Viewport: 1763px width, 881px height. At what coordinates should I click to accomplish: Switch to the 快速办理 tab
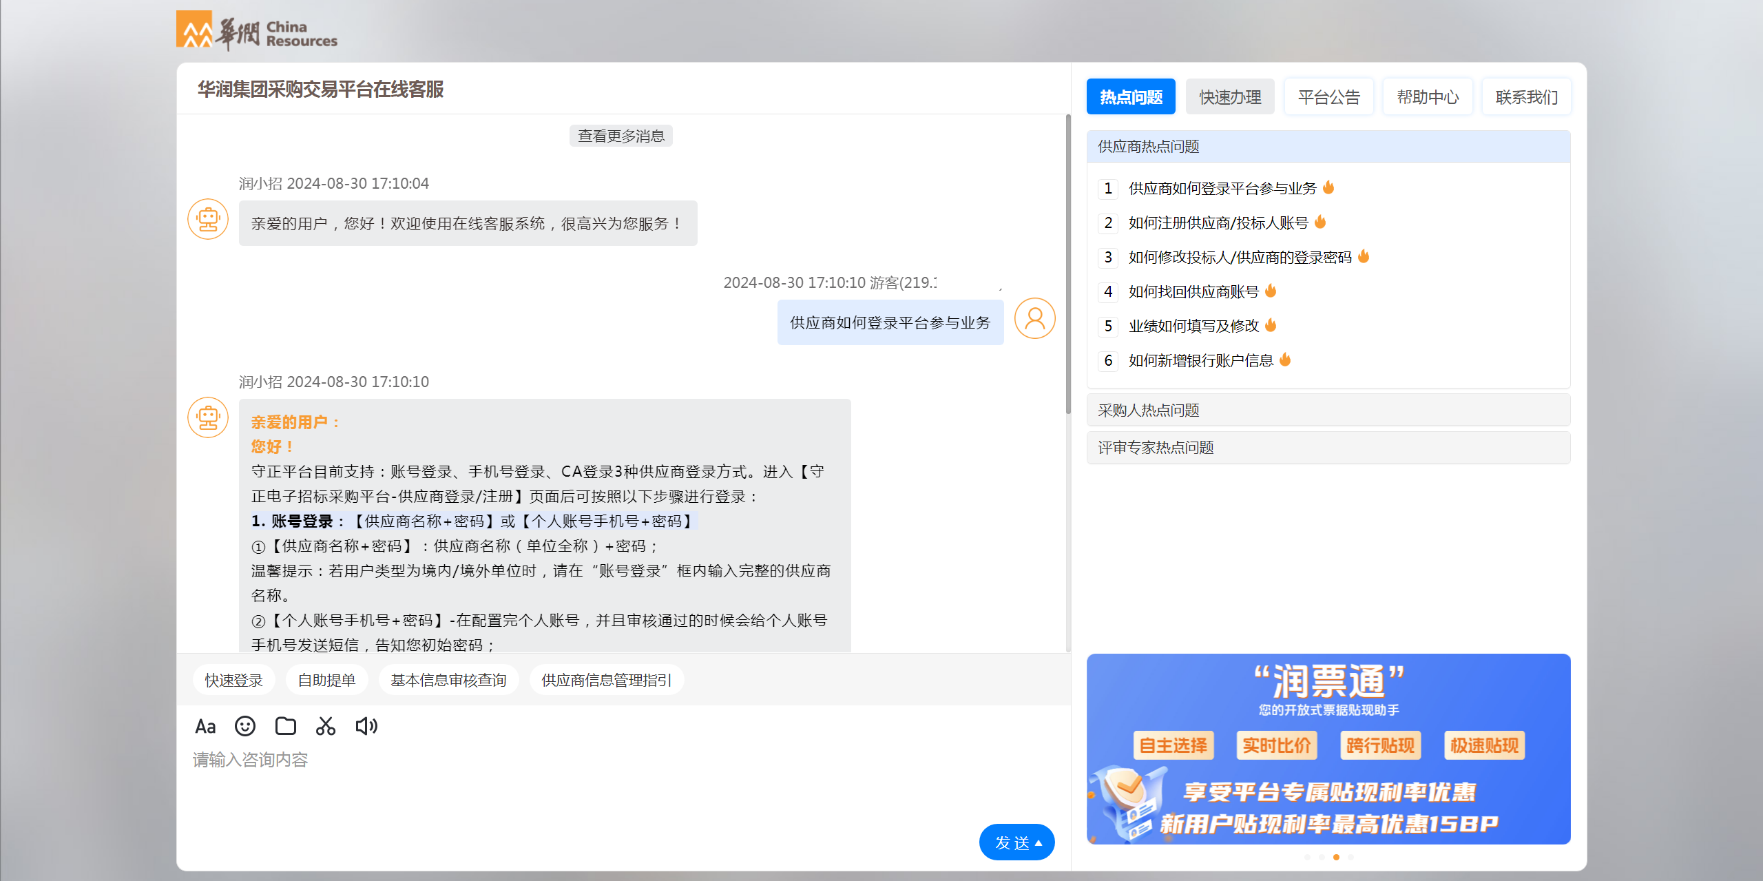pos(1230,97)
